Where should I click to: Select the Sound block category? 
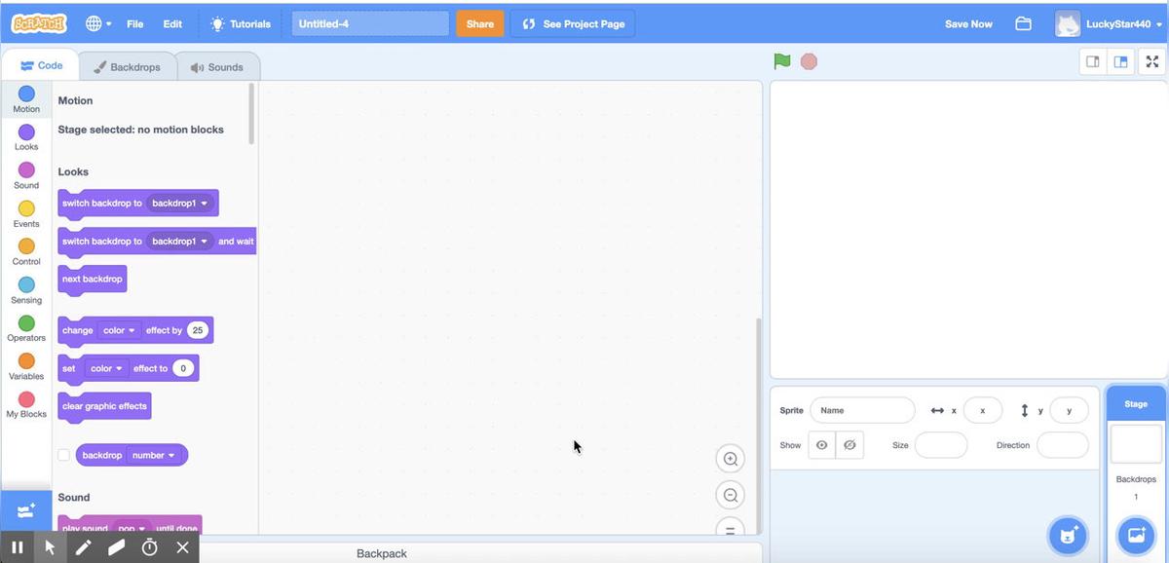click(x=26, y=175)
